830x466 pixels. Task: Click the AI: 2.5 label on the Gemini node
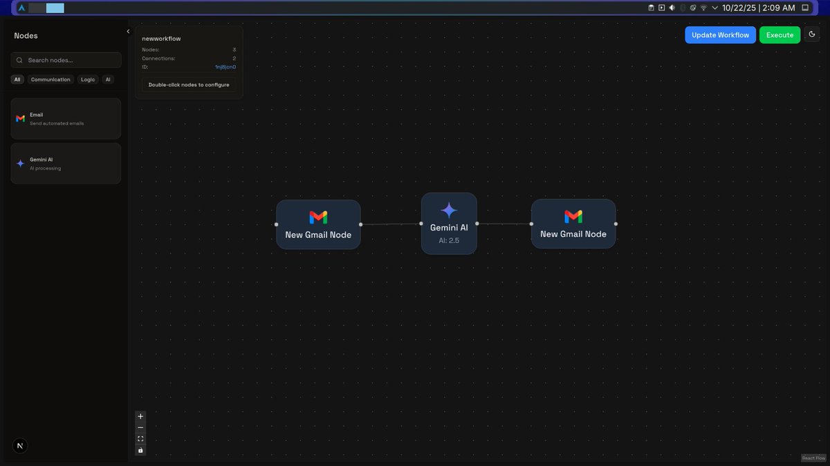click(x=449, y=241)
